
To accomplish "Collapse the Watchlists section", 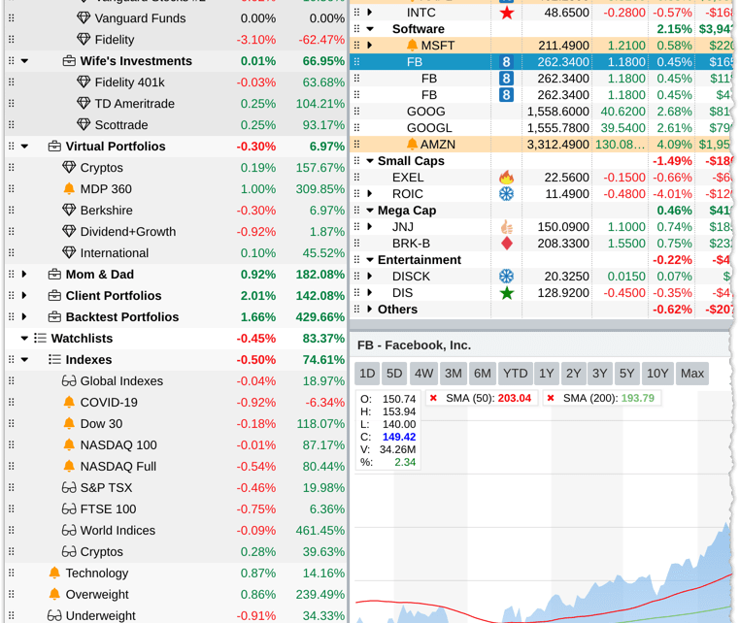I will point(24,338).
